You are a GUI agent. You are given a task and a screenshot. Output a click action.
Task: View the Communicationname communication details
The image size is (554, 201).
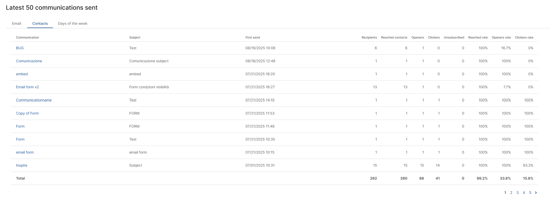[34, 100]
